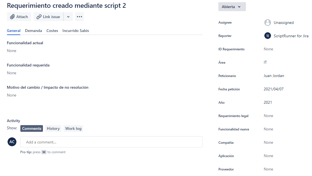Click the Año value 2021
This screenshot has width=312, height=176.
pyautogui.click(x=268, y=102)
